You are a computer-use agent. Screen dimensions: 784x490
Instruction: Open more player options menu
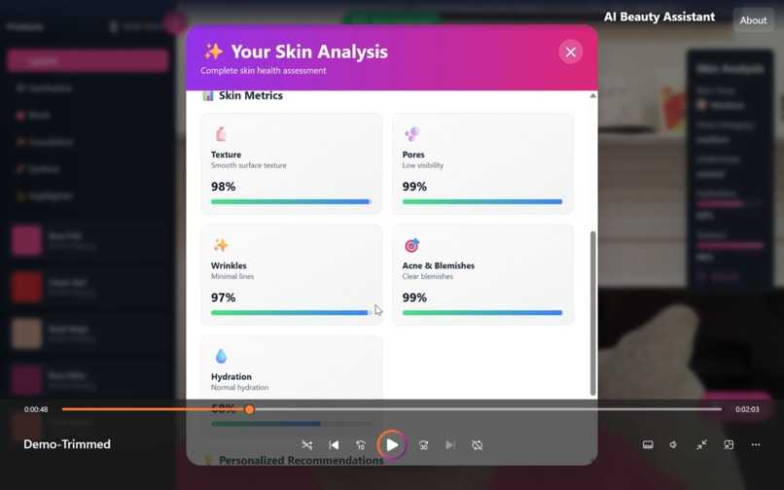click(756, 445)
